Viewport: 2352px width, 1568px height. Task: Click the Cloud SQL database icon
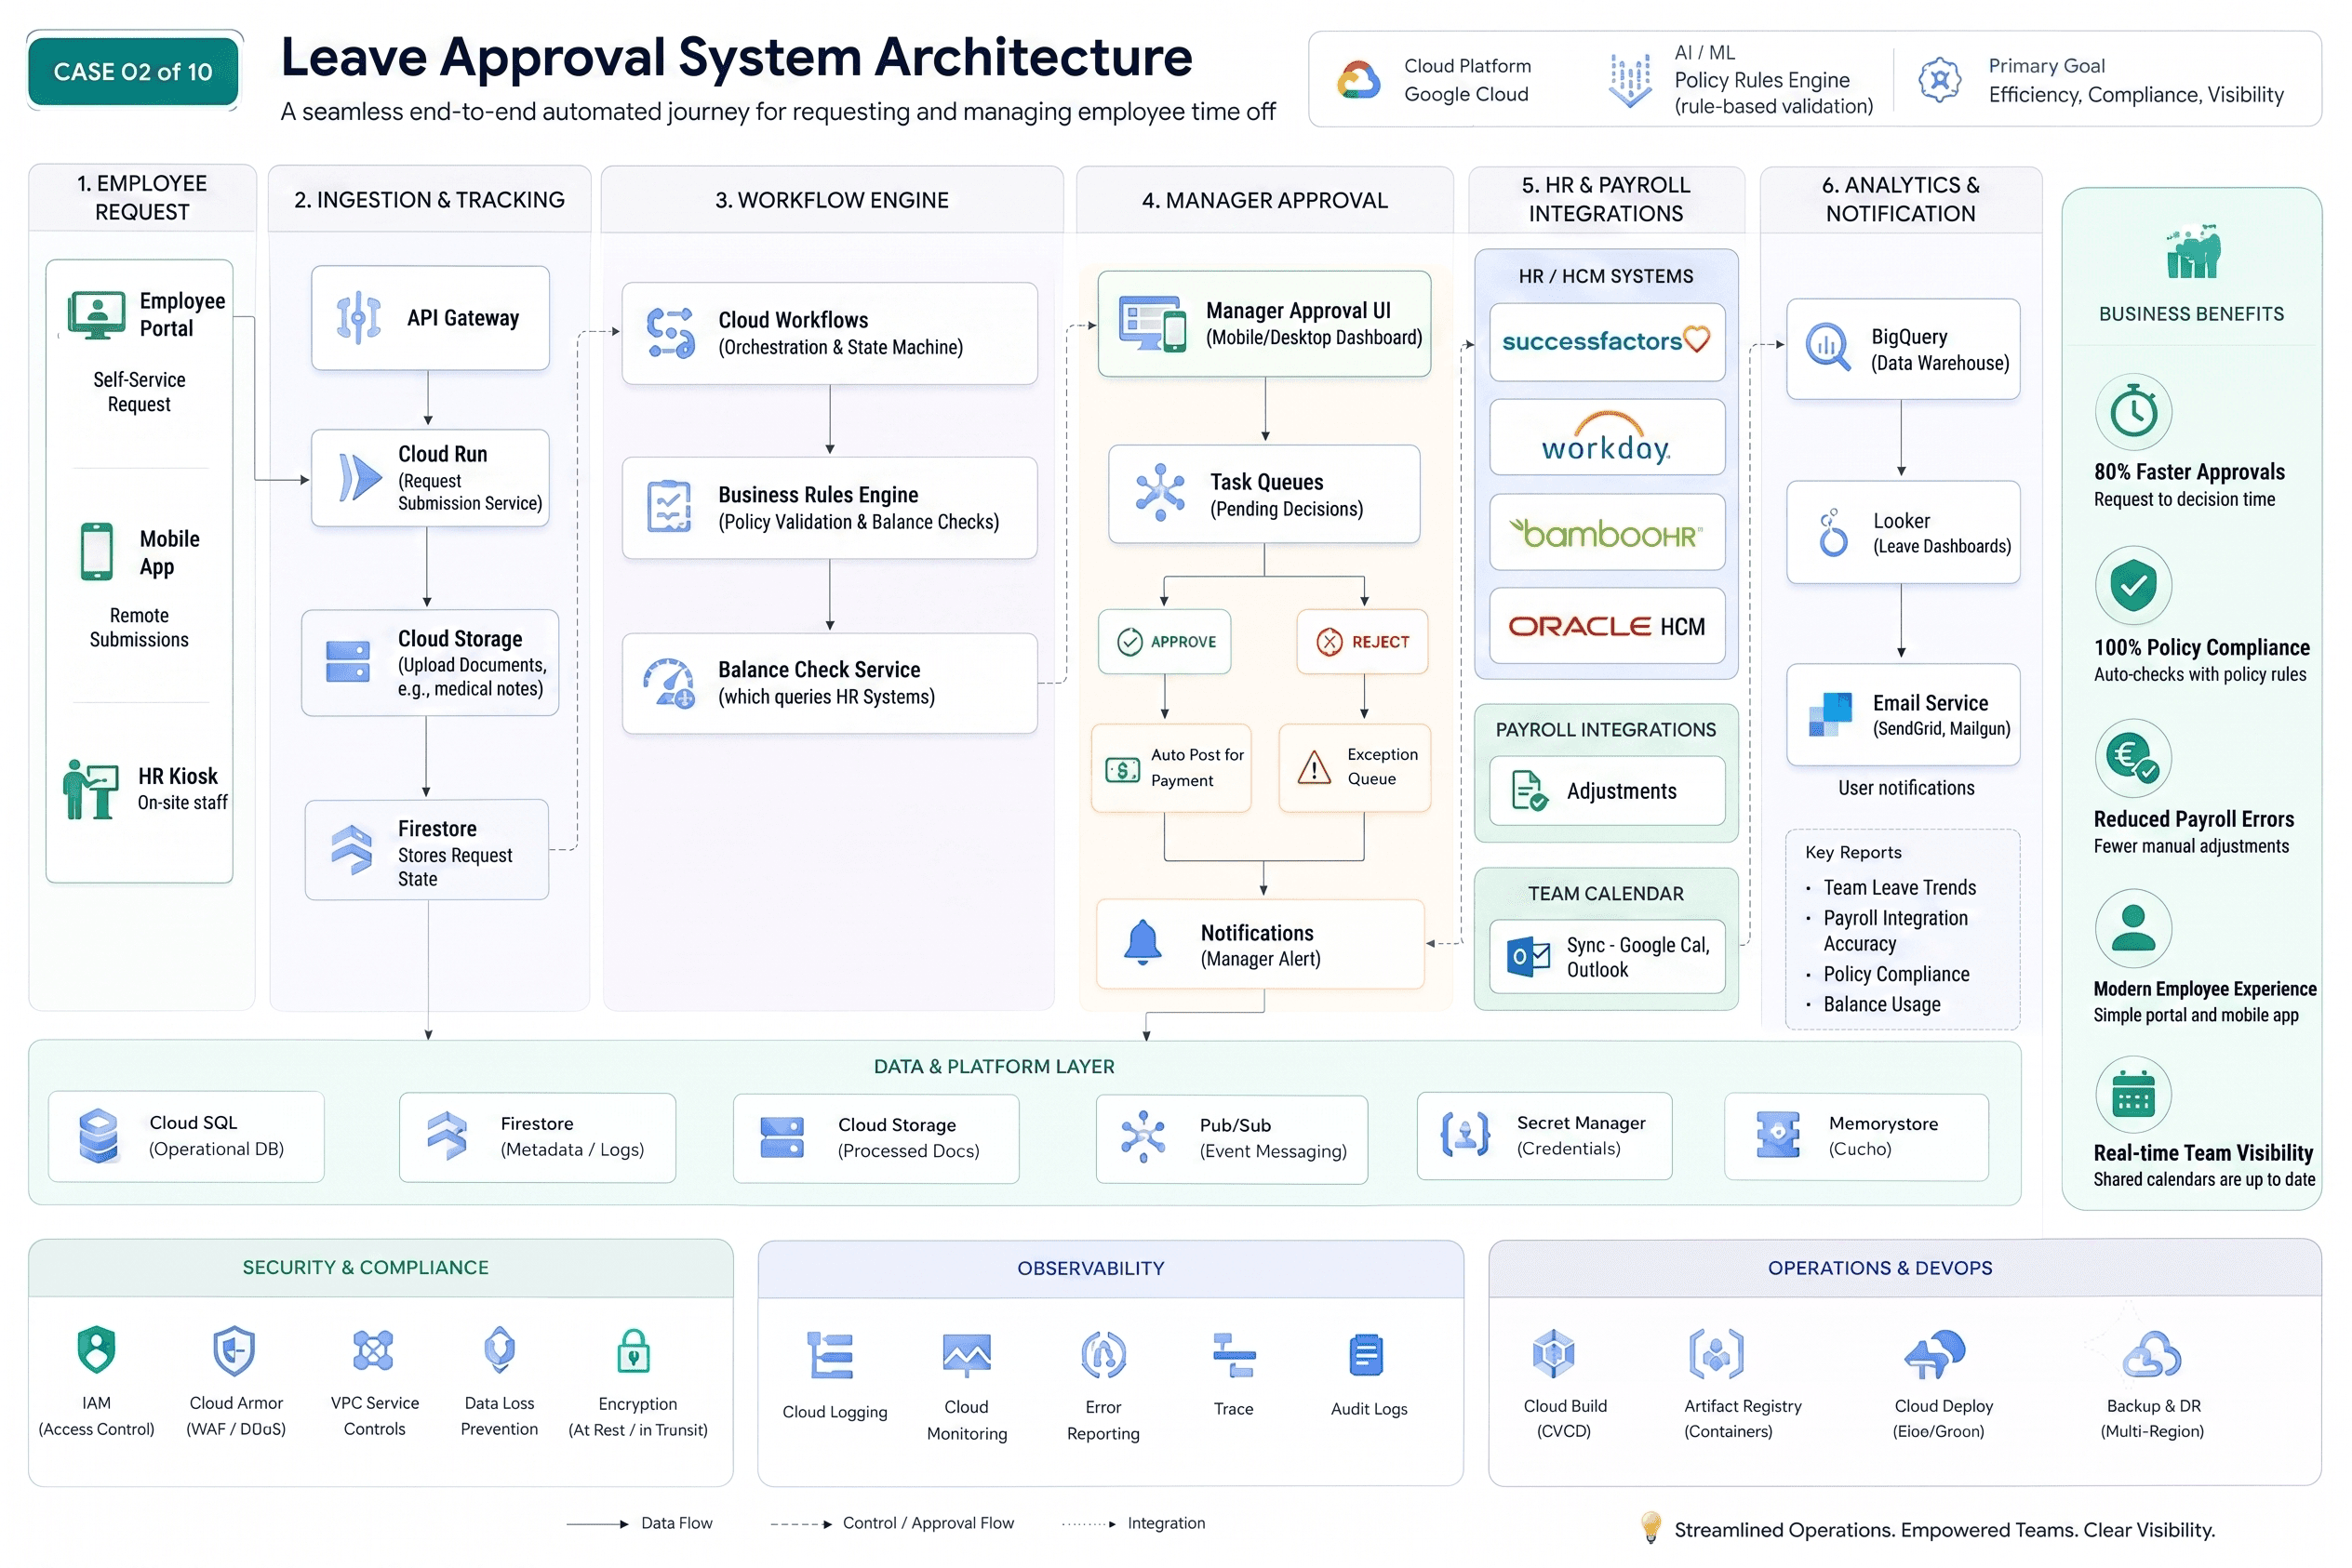click(x=98, y=1135)
